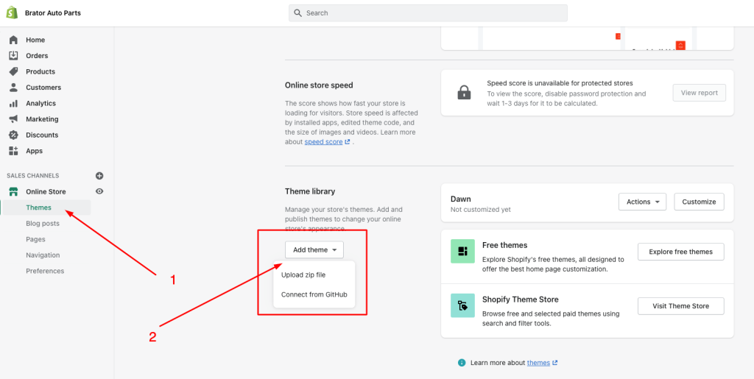Select Upload zip file option

click(x=303, y=275)
